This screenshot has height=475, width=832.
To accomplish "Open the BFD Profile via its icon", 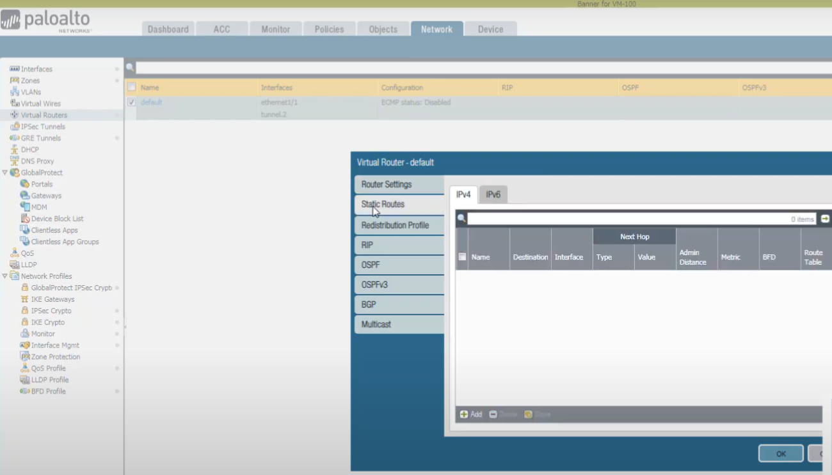I will click(x=25, y=391).
